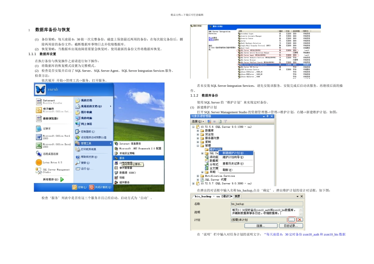Expand the 10.72.5.7 server node
Viewport: 374px width, 264px height.
(x=193, y=183)
